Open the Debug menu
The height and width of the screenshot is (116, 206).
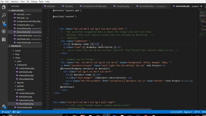[x=34, y=2]
